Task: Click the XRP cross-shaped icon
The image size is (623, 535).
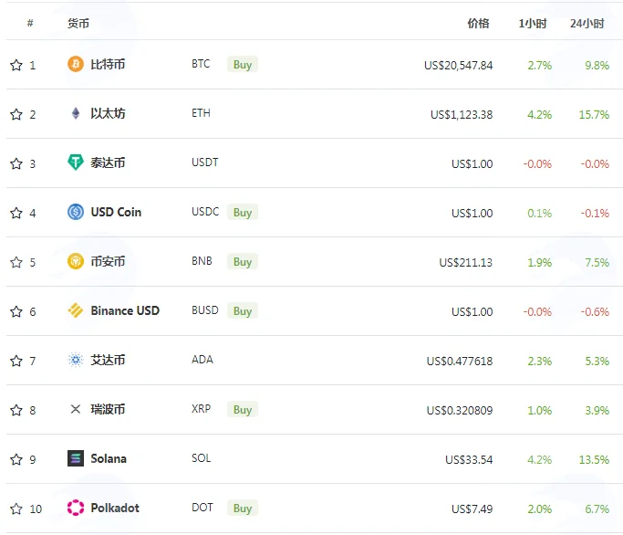Action: click(x=76, y=409)
